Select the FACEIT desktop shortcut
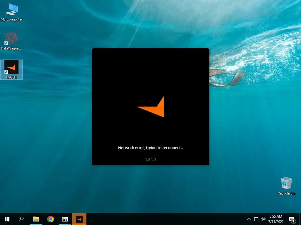 [x=11, y=70]
